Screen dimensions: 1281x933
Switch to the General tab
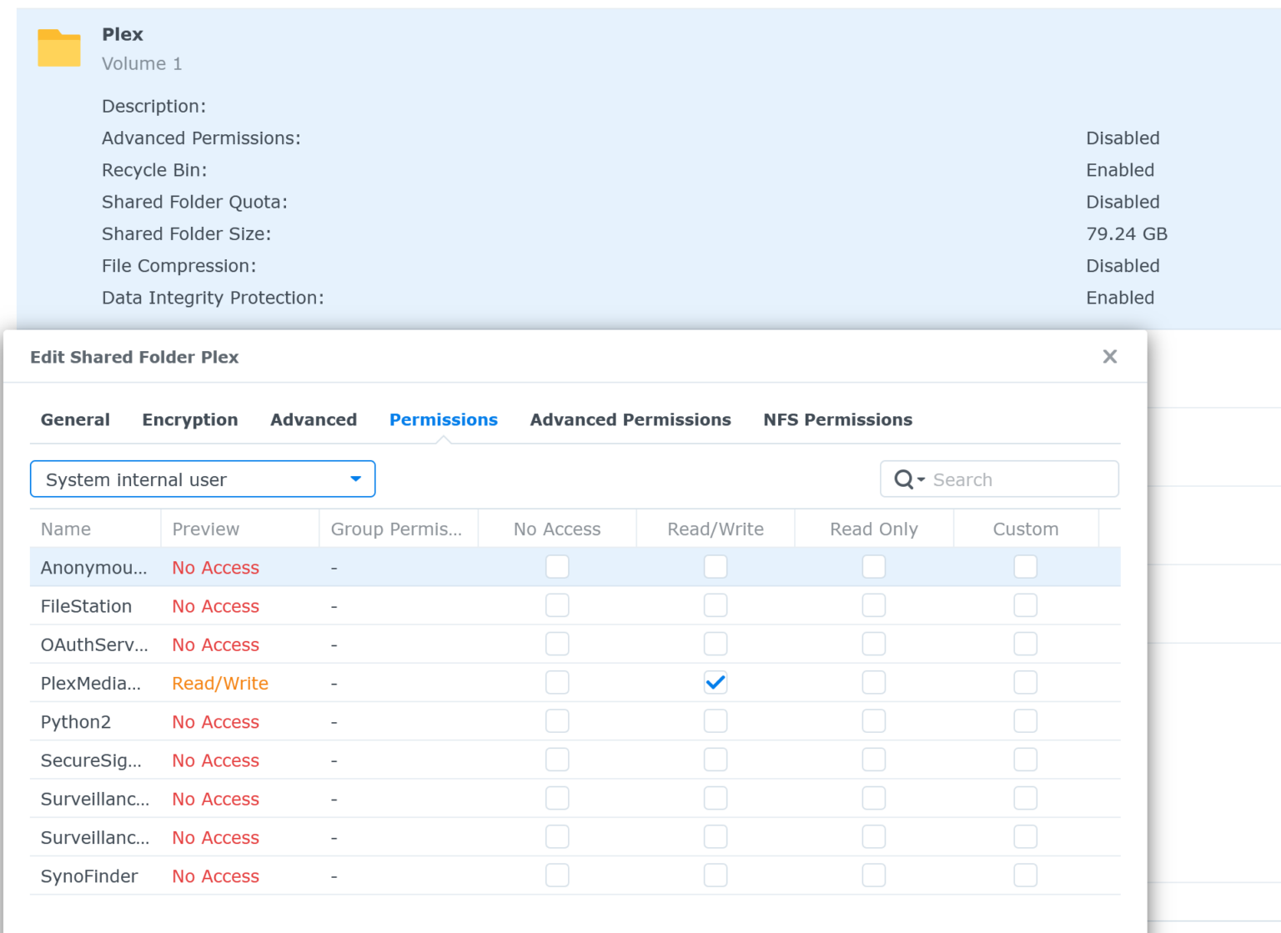(75, 419)
